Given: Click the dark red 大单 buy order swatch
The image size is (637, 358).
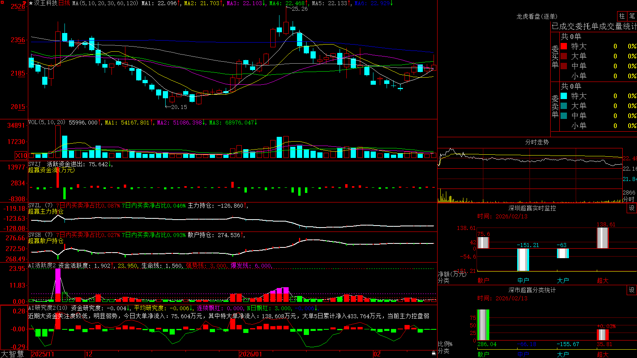Looking at the screenshot, I should 564,56.
